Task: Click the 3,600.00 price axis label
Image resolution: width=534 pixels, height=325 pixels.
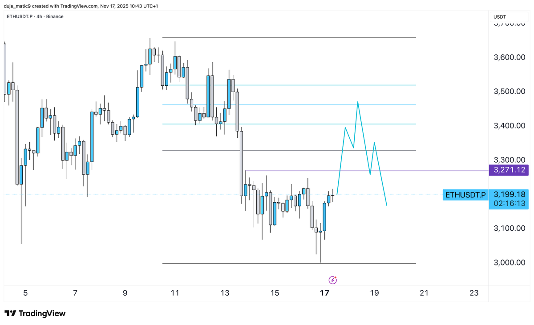Action: pos(510,57)
